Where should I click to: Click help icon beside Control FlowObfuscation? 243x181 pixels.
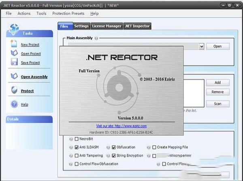click(71, 164)
